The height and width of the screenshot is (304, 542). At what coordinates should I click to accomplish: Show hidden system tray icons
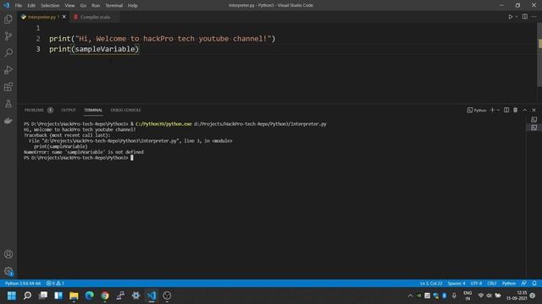(x=410, y=296)
